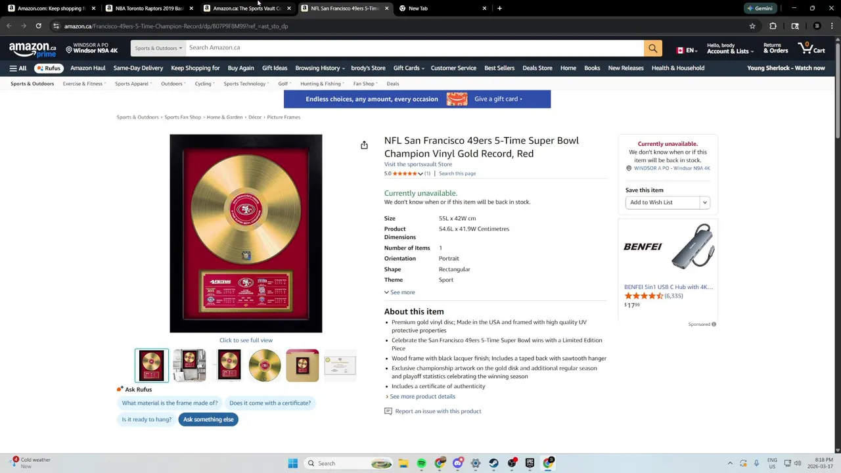Open the All hamburger menu
Viewport: 841px width, 473px height.
click(18, 68)
